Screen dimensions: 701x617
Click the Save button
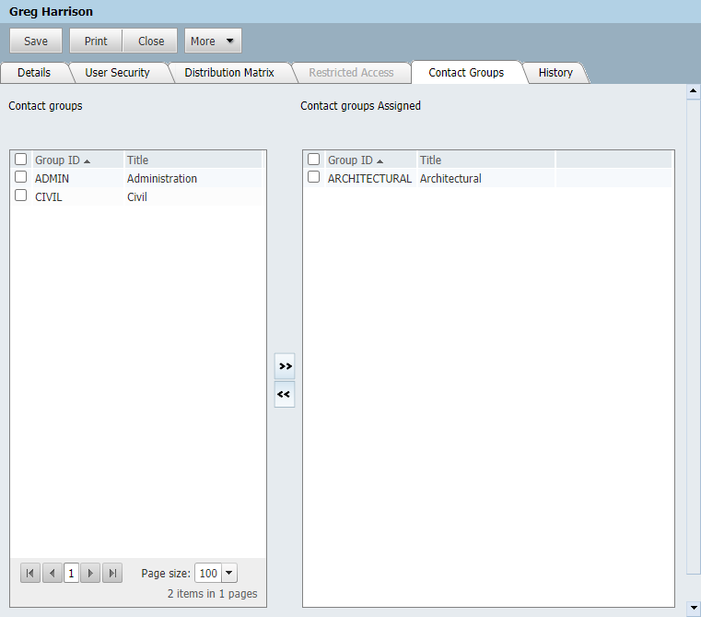coord(36,41)
